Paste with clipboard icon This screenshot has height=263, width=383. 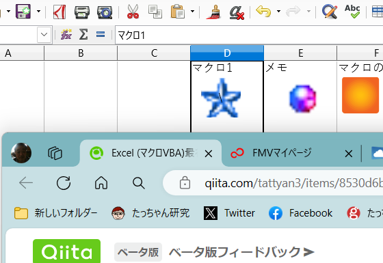coord(178,12)
